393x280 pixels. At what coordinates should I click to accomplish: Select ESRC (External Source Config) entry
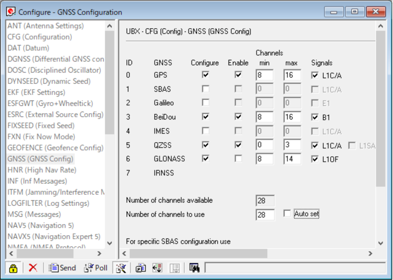click(55, 115)
